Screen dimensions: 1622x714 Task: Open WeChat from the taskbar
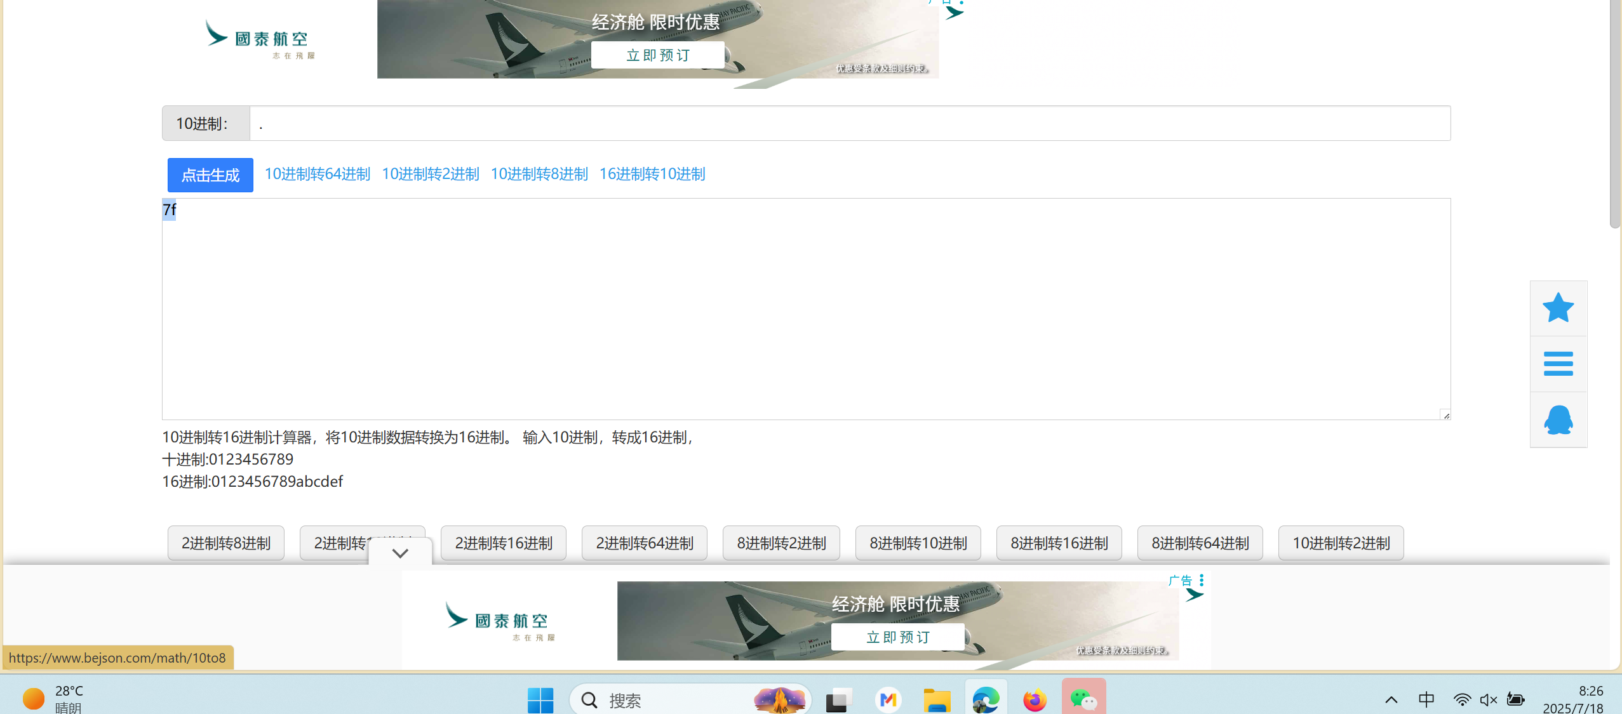[1083, 699]
